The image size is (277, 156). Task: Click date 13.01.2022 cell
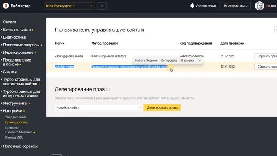[x=227, y=67]
